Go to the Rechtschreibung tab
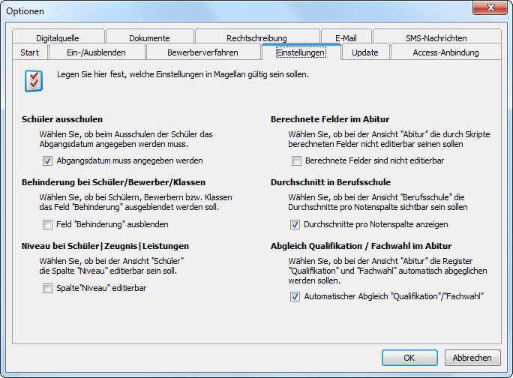This screenshot has height=378, width=513. coord(256,37)
